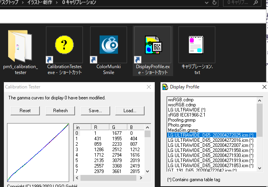Select Photo.gmmp in profile list
268x187 pixels.
coord(212,125)
